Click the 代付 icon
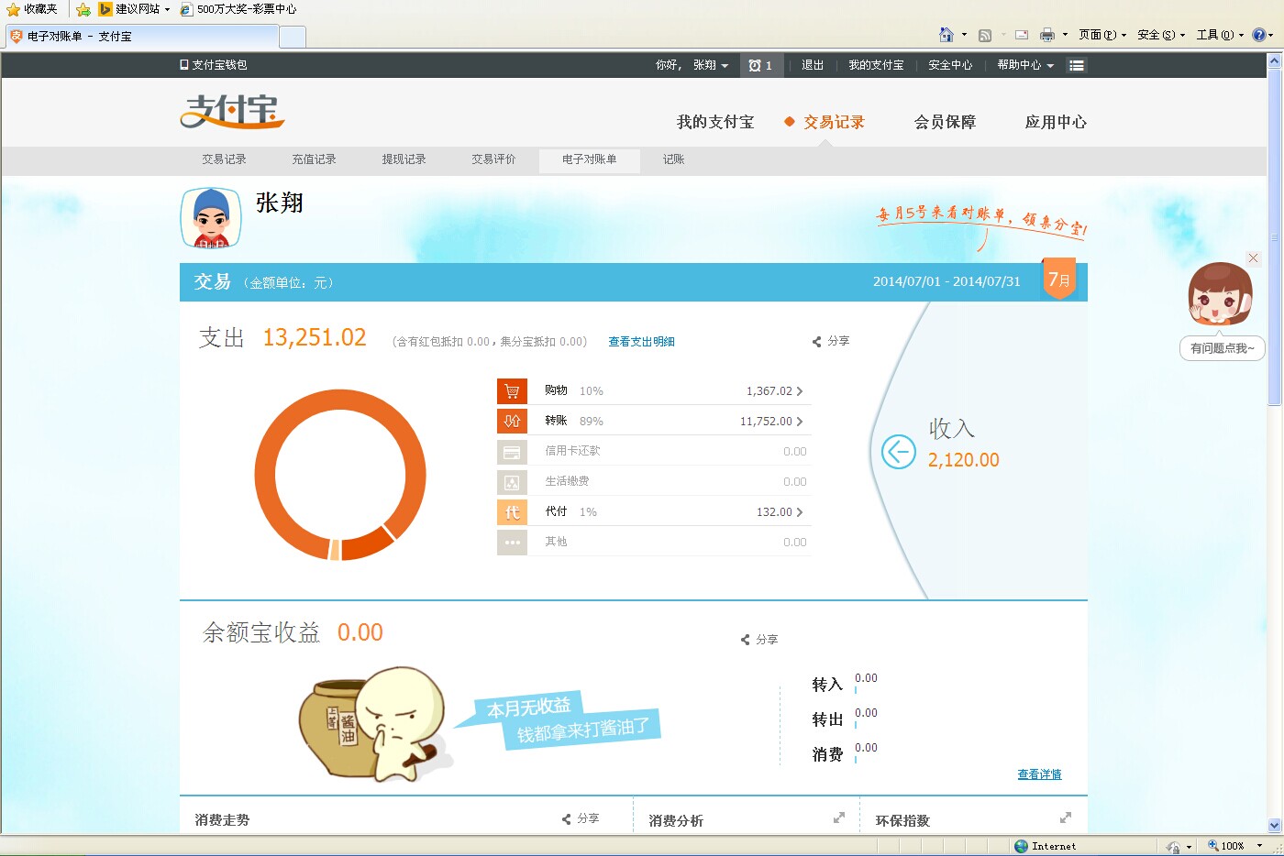1284x856 pixels. click(512, 512)
